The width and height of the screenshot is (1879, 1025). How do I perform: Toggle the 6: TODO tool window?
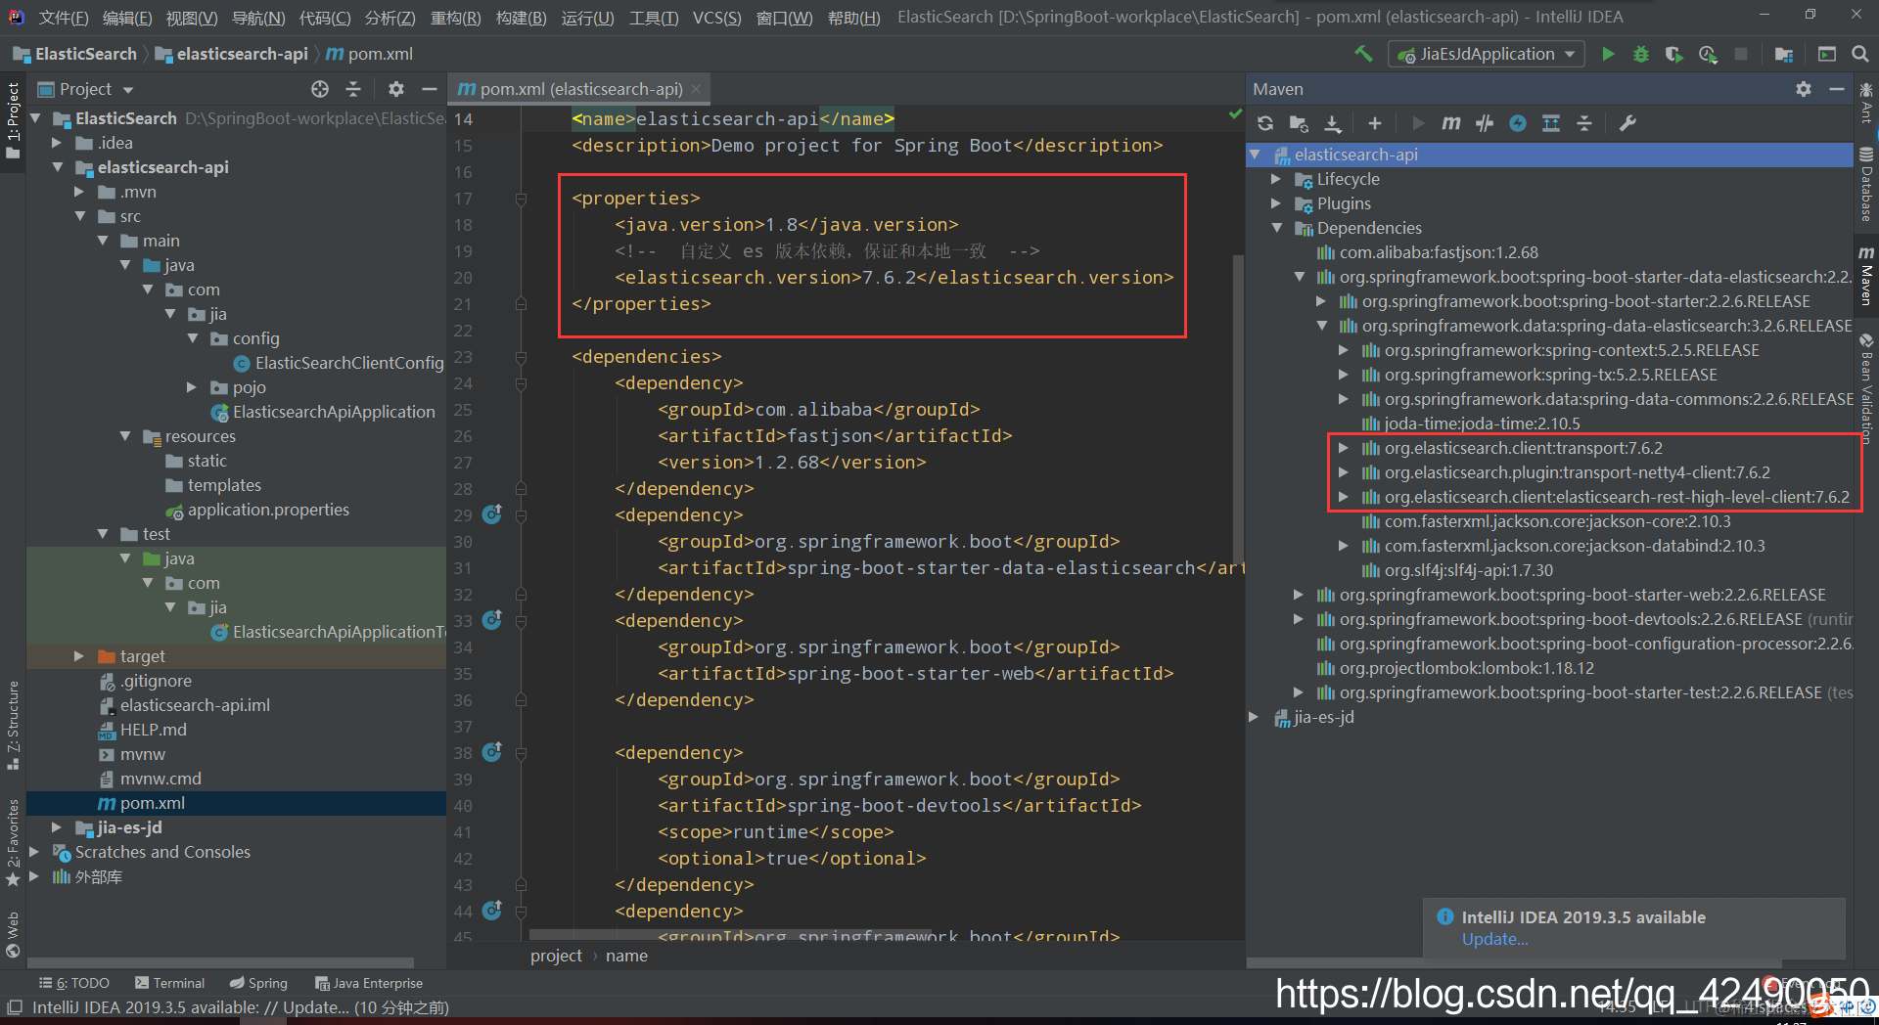tap(74, 983)
